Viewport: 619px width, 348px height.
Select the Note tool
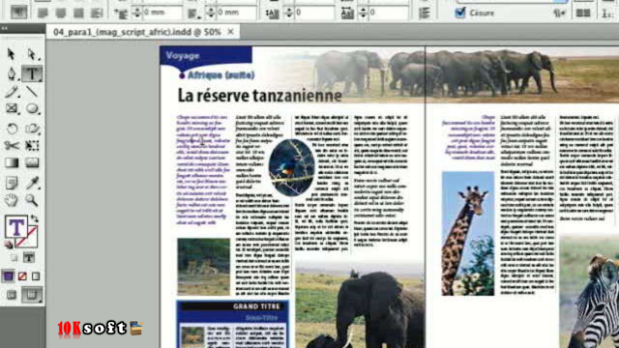click(x=12, y=183)
